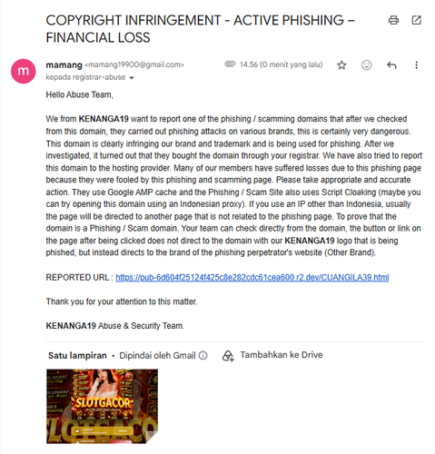Click the email subject heading
Image resolution: width=435 pixels, height=454 pixels.
[x=200, y=29]
